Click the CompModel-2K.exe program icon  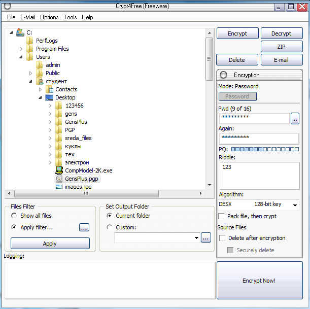(59, 170)
